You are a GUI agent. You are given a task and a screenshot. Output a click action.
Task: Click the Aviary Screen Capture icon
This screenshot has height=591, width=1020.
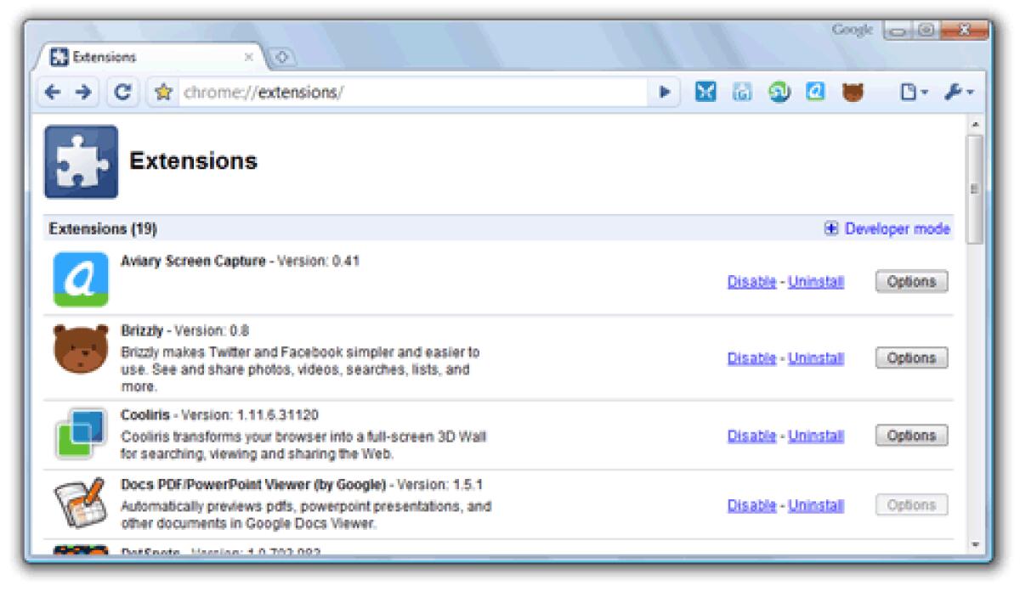[81, 279]
